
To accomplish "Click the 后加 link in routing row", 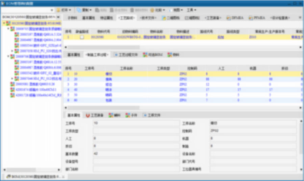I will 221,37.
